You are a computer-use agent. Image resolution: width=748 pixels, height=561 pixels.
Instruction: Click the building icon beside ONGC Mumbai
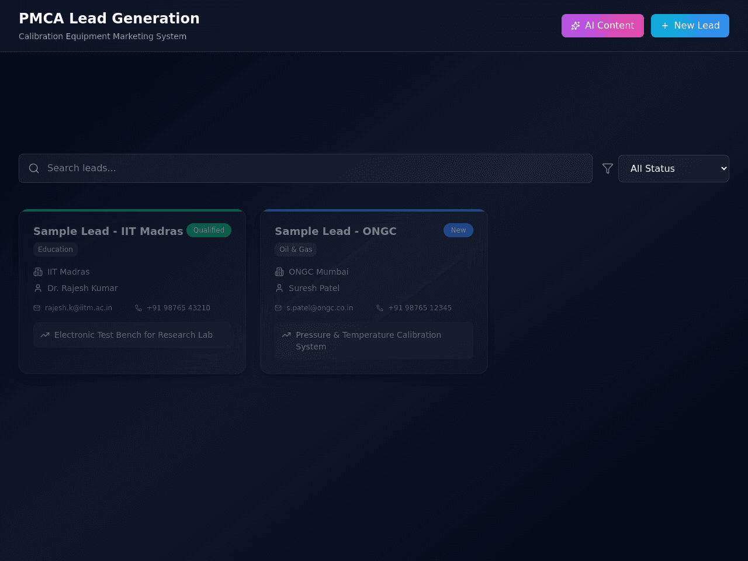(x=279, y=272)
